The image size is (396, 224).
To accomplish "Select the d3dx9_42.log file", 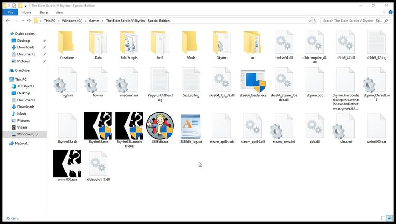I will (x=376, y=45).
